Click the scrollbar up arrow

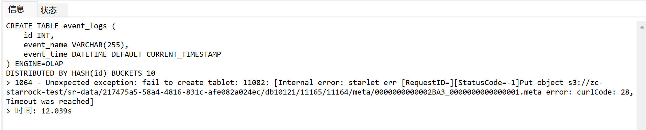[642, 27]
